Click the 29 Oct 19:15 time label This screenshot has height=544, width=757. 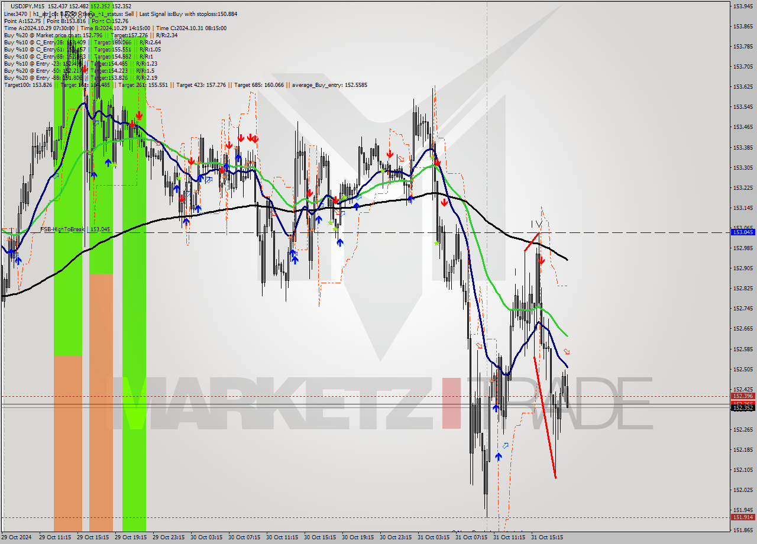point(131,537)
